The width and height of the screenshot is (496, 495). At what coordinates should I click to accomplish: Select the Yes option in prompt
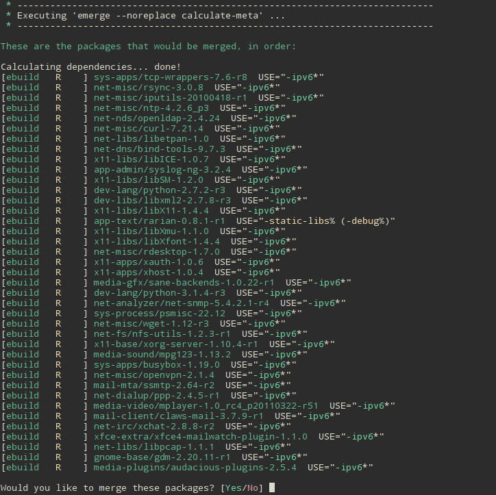(x=234, y=488)
